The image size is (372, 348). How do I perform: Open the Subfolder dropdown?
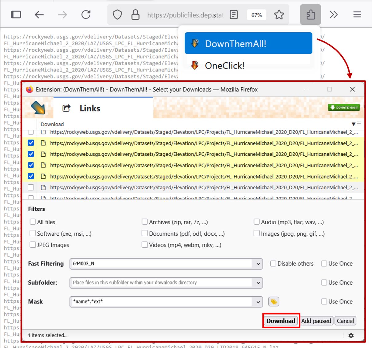pyautogui.click(x=258, y=282)
